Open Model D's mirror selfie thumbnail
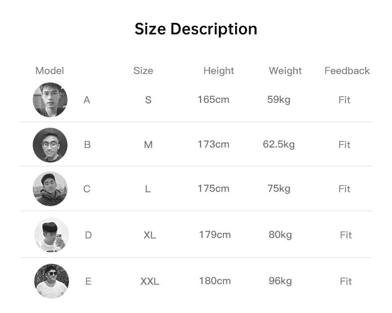Image resolution: width=392 pixels, height=313 pixels. tap(52, 235)
